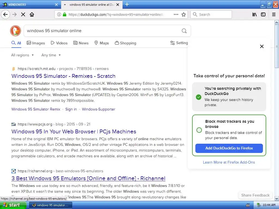Click the scratch.mit.edu result favicon

14,69
